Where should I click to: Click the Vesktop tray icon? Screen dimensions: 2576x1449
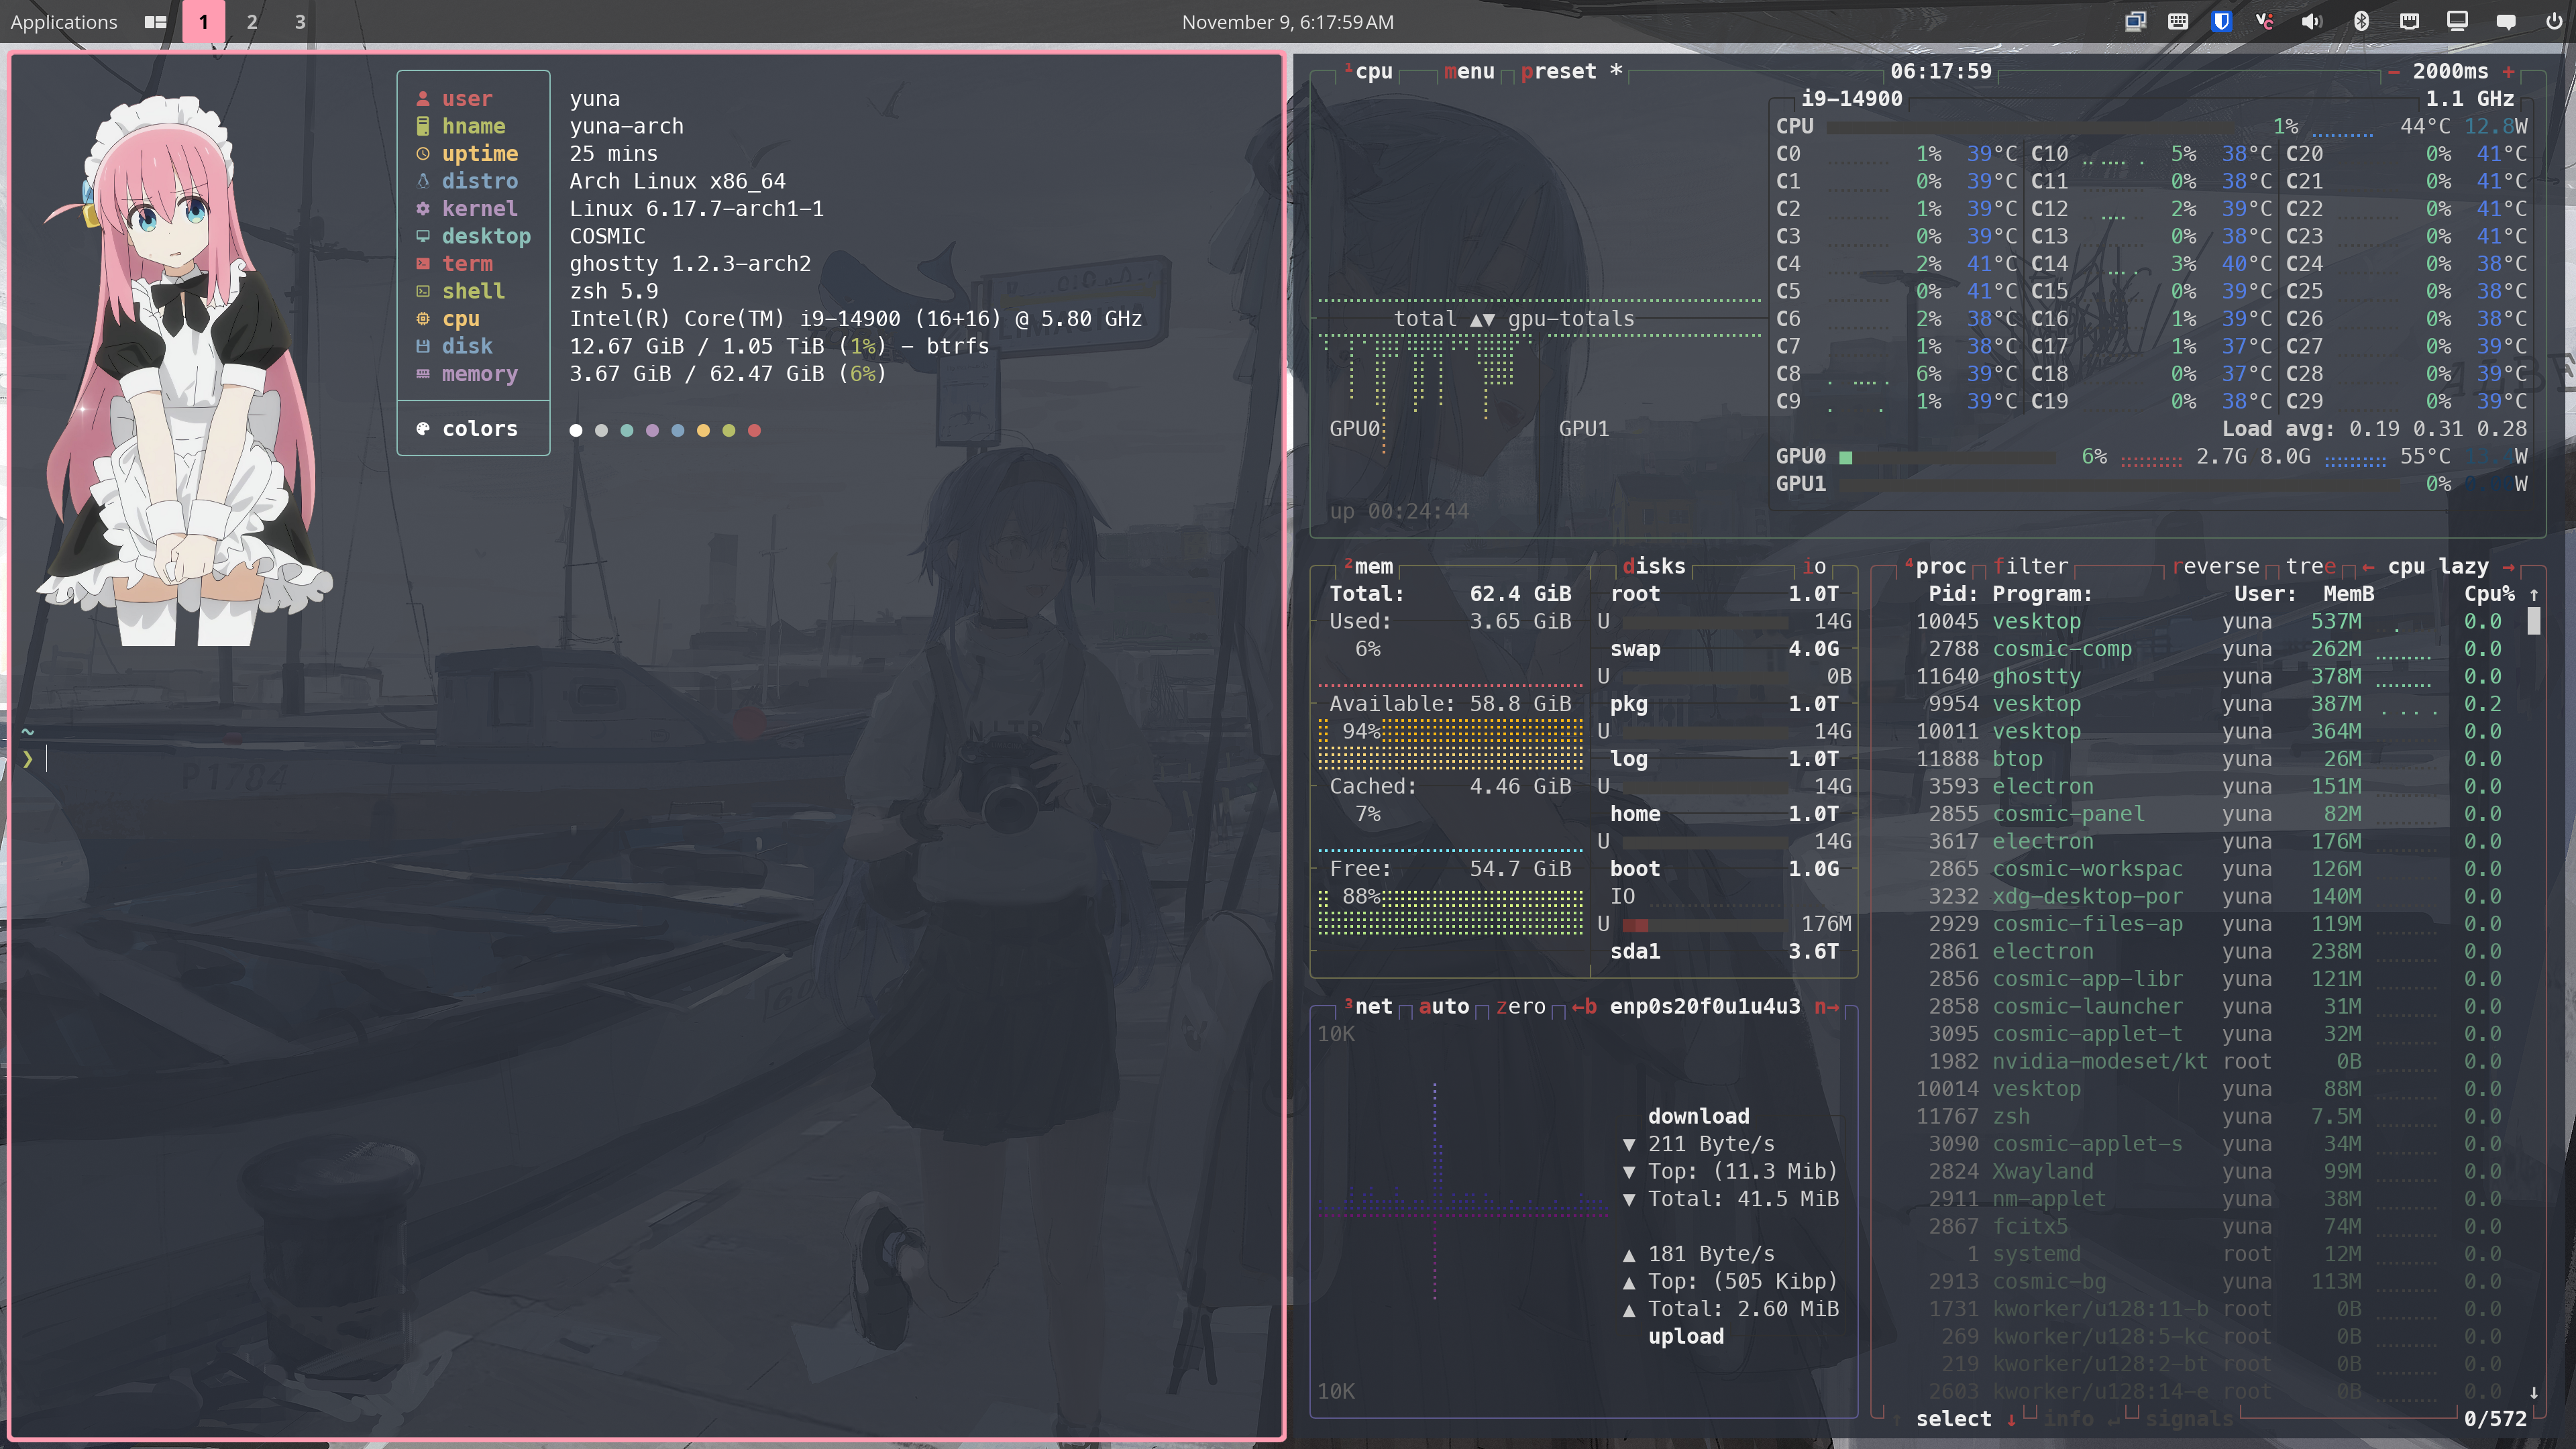click(x=2265, y=21)
